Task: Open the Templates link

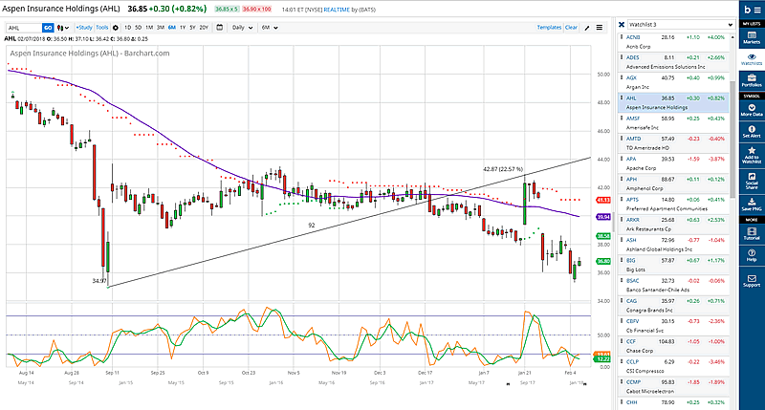Action: (x=549, y=28)
